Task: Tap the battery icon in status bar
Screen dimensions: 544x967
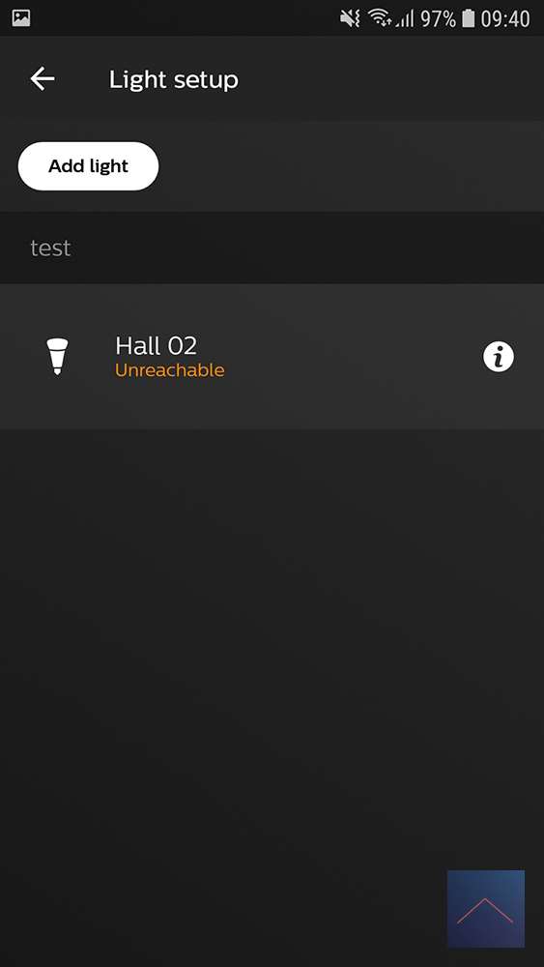Action: (x=469, y=18)
